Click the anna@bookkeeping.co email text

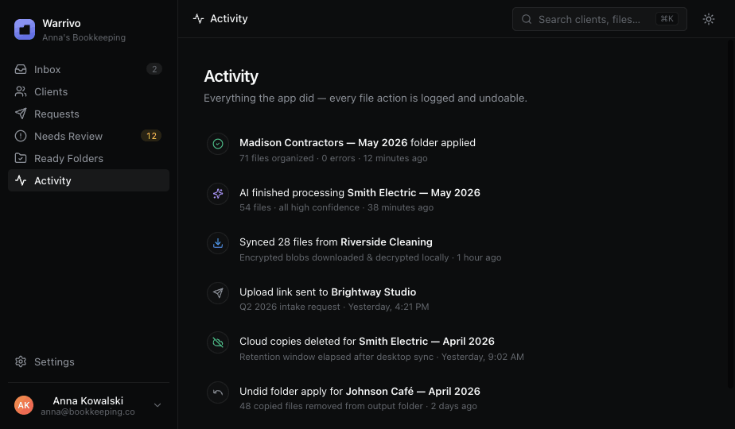(x=87, y=412)
